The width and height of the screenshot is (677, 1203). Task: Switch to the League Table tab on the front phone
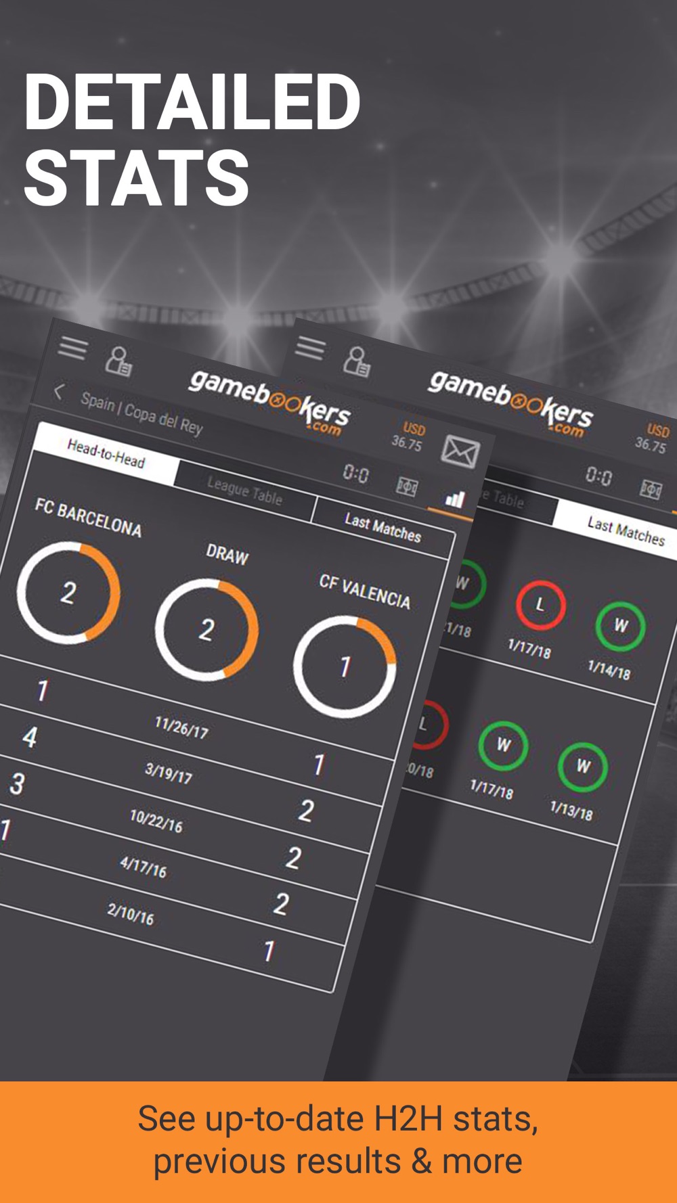[x=244, y=491]
